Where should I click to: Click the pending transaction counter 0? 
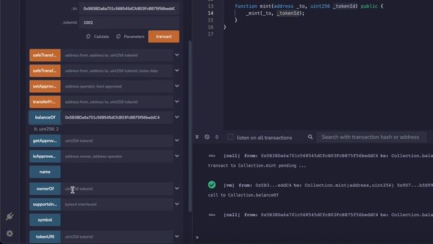tap(216, 137)
